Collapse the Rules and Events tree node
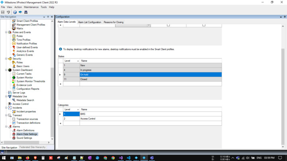Image resolution: width=287 pixels, height=161 pixels. (6, 32)
